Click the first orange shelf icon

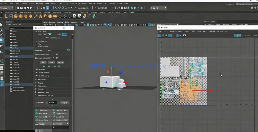point(6,16)
